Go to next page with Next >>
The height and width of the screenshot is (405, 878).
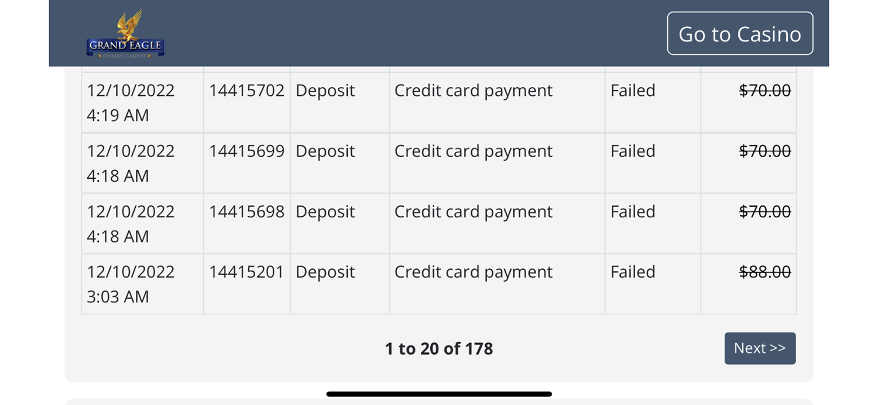(760, 348)
